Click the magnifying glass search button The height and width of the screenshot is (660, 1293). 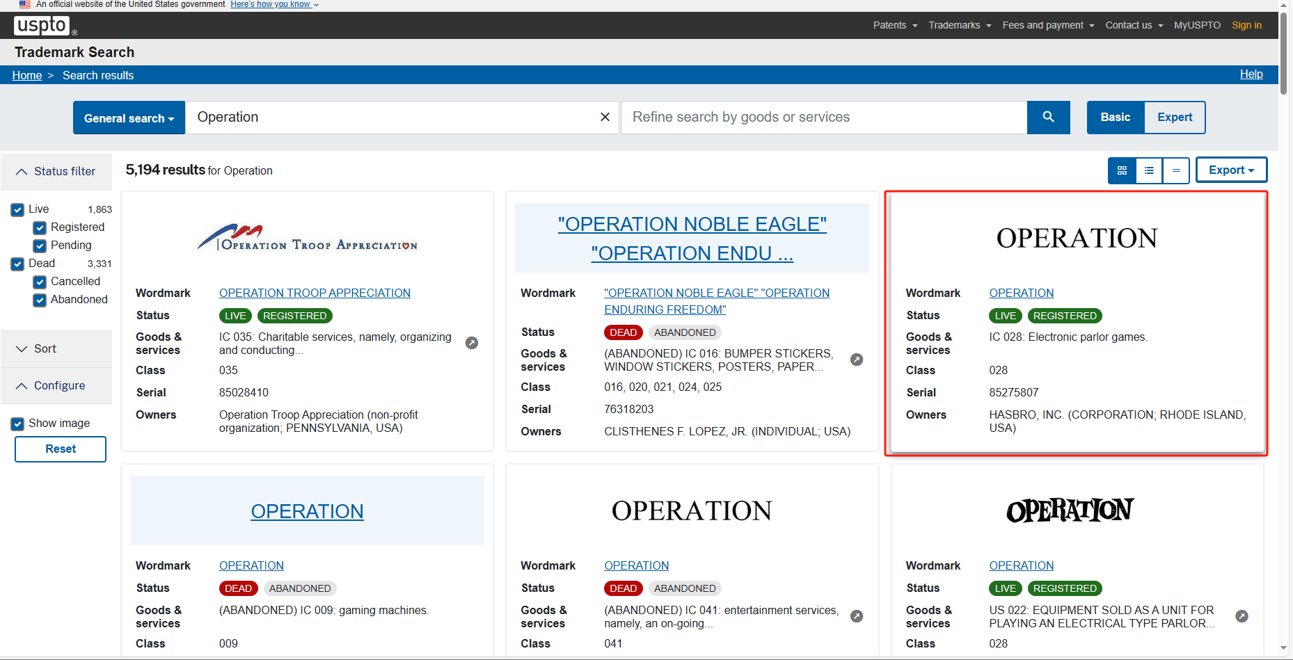(1048, 117)
